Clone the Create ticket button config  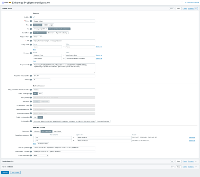(185, 9)
